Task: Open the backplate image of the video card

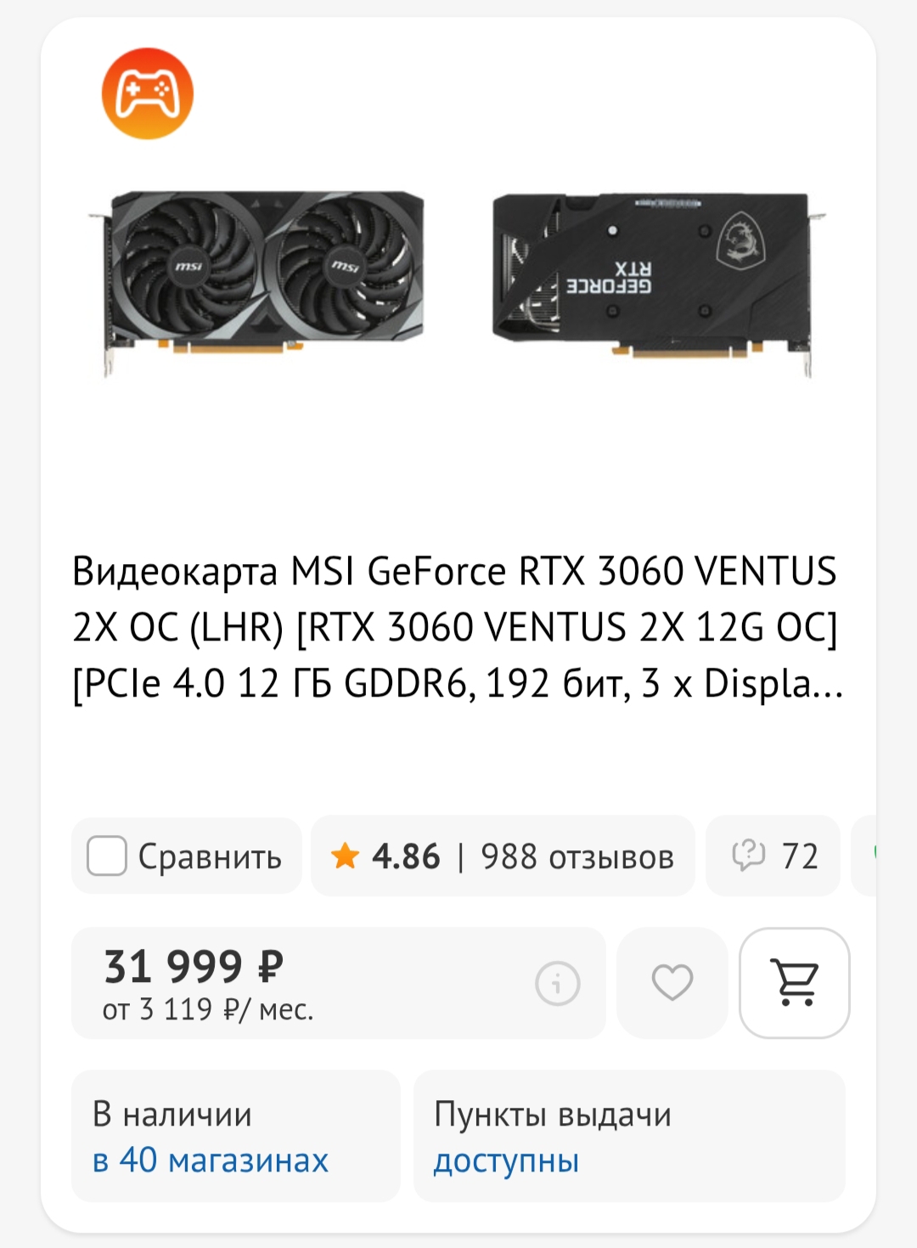Action: point(657,280)
